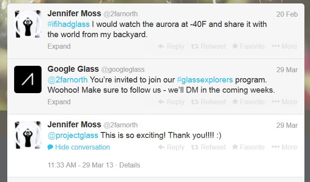
Task: Reply to the Google Glass tweet
Action: [x=171, y=102]
